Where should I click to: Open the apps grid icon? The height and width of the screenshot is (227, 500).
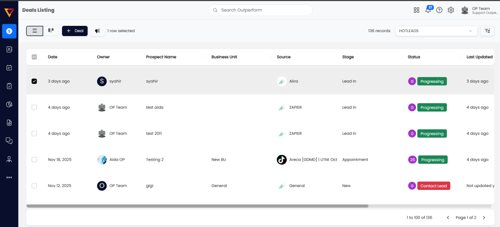[x=417, y=10]
